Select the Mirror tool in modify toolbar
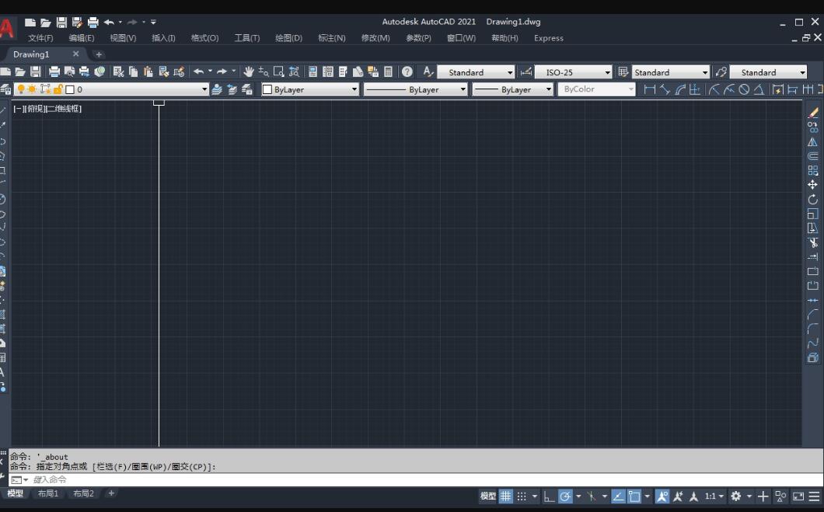 (x=812, y=141)
